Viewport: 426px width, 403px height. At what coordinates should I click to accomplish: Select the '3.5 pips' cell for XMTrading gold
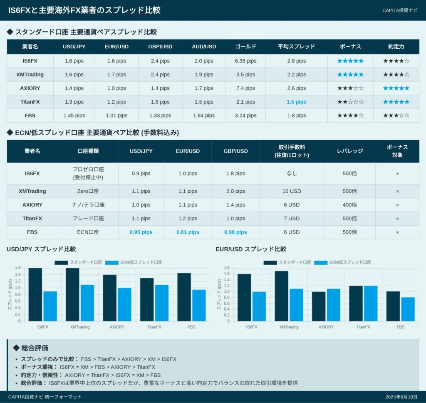tap(245, 75)
